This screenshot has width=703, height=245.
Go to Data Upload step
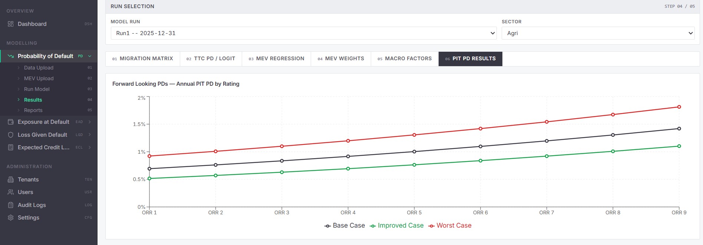coord(49,68)
